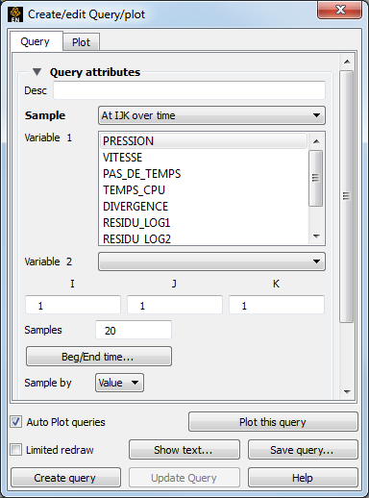Select RESIDU_LOG2 in Variable 1 list

coord(204,238)
